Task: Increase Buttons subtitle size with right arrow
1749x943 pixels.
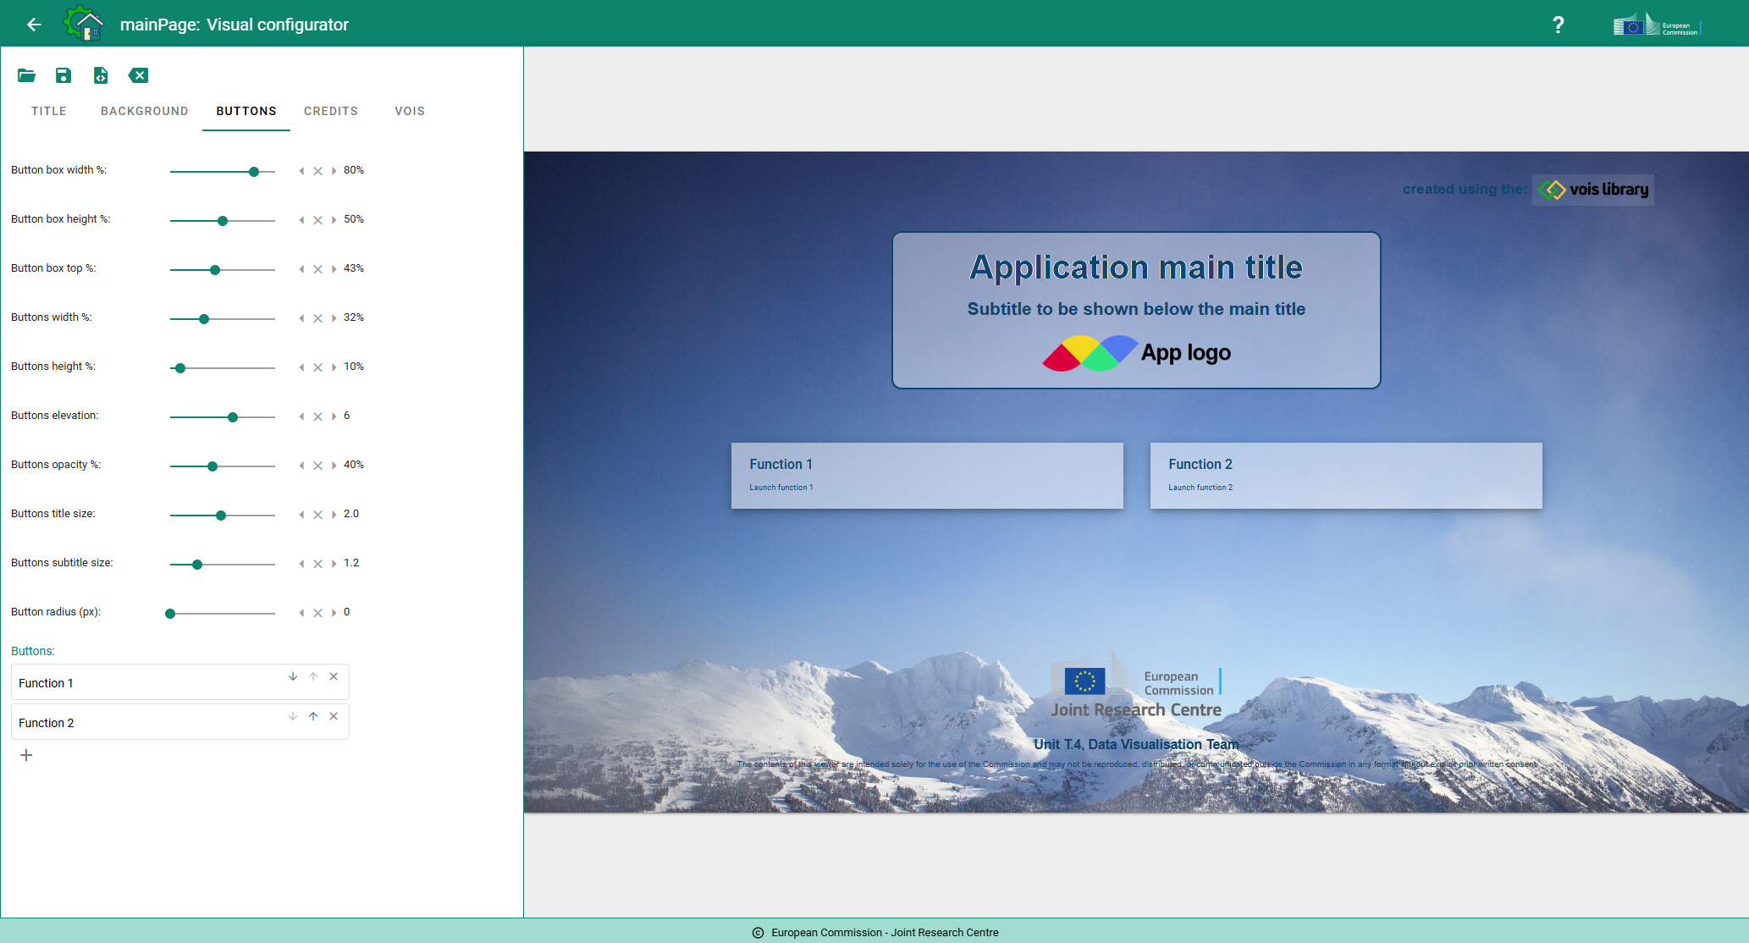Action: [x=334, y=564]
